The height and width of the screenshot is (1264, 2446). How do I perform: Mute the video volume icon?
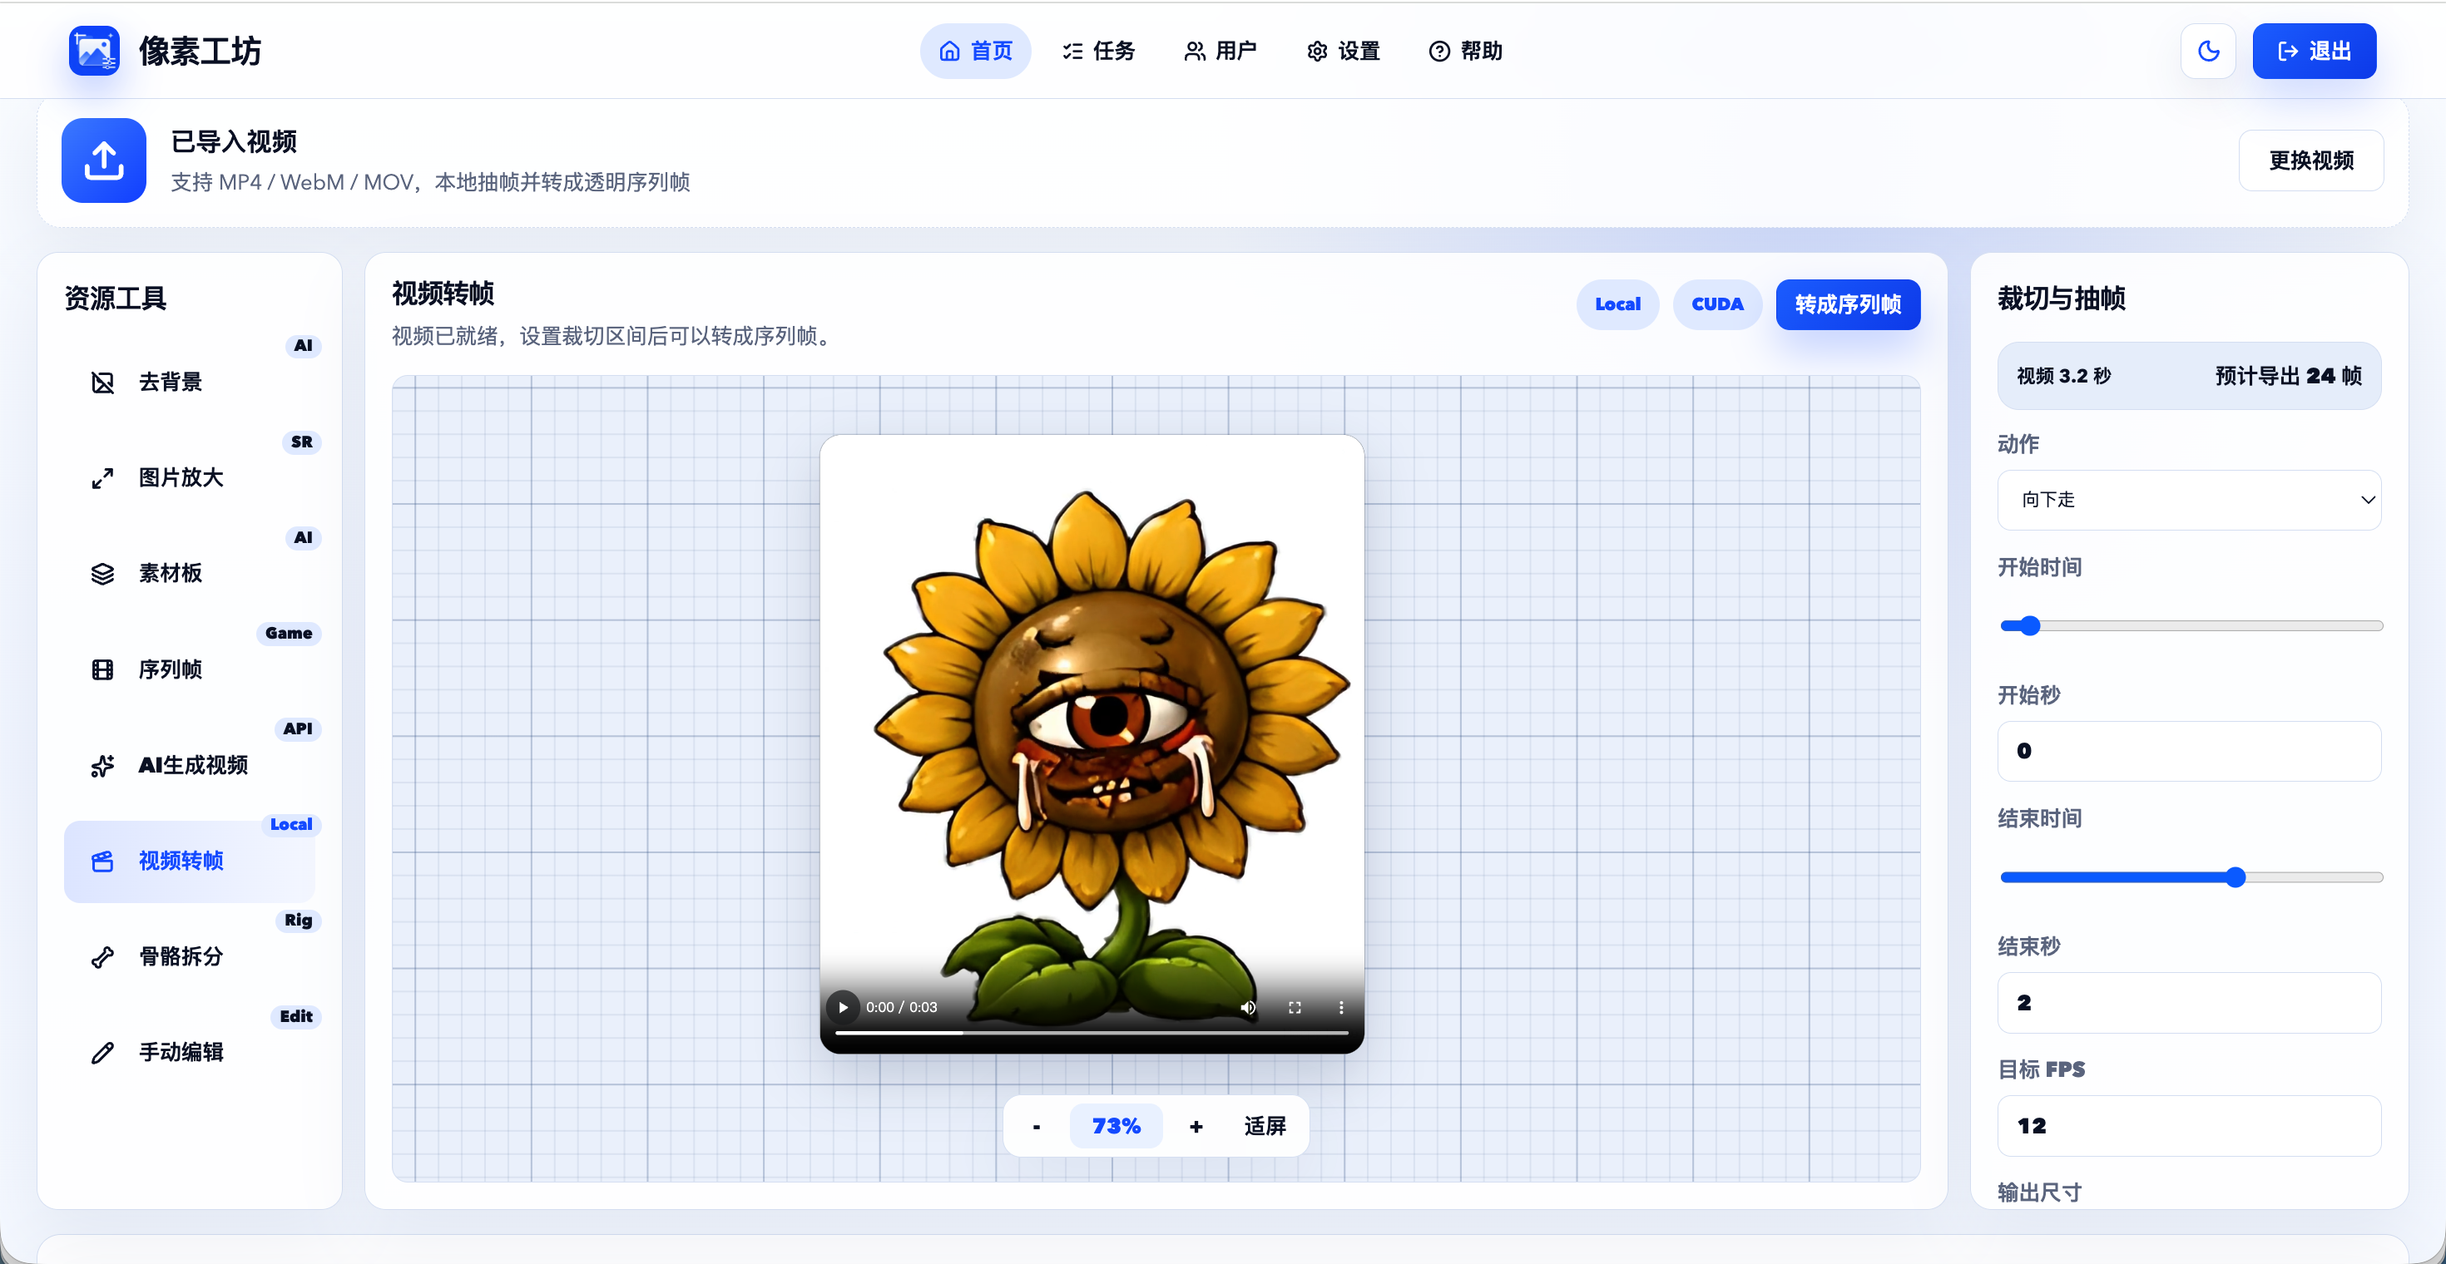(1248, 1008)
